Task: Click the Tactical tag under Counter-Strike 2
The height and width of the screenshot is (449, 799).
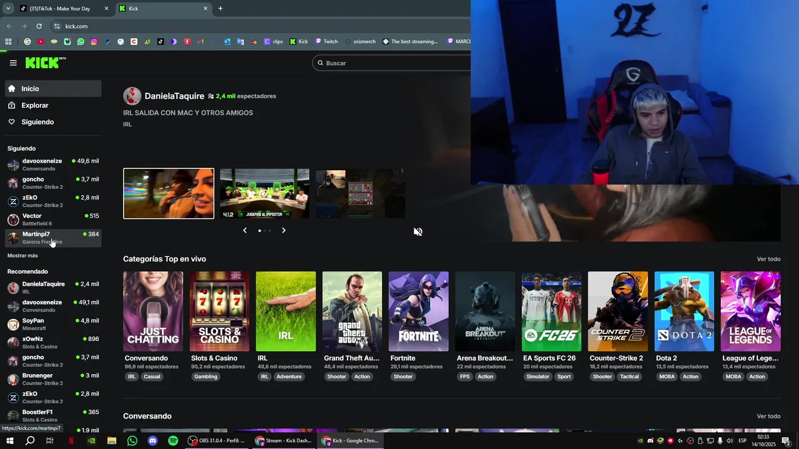Action: tap(629, 377)
